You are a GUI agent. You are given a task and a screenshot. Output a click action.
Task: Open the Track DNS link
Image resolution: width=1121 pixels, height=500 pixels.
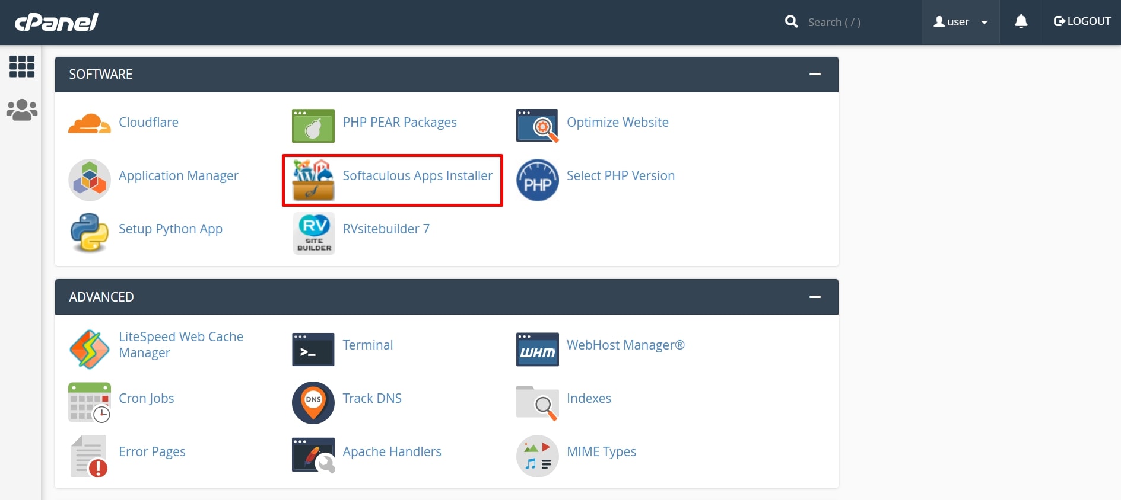372,398
